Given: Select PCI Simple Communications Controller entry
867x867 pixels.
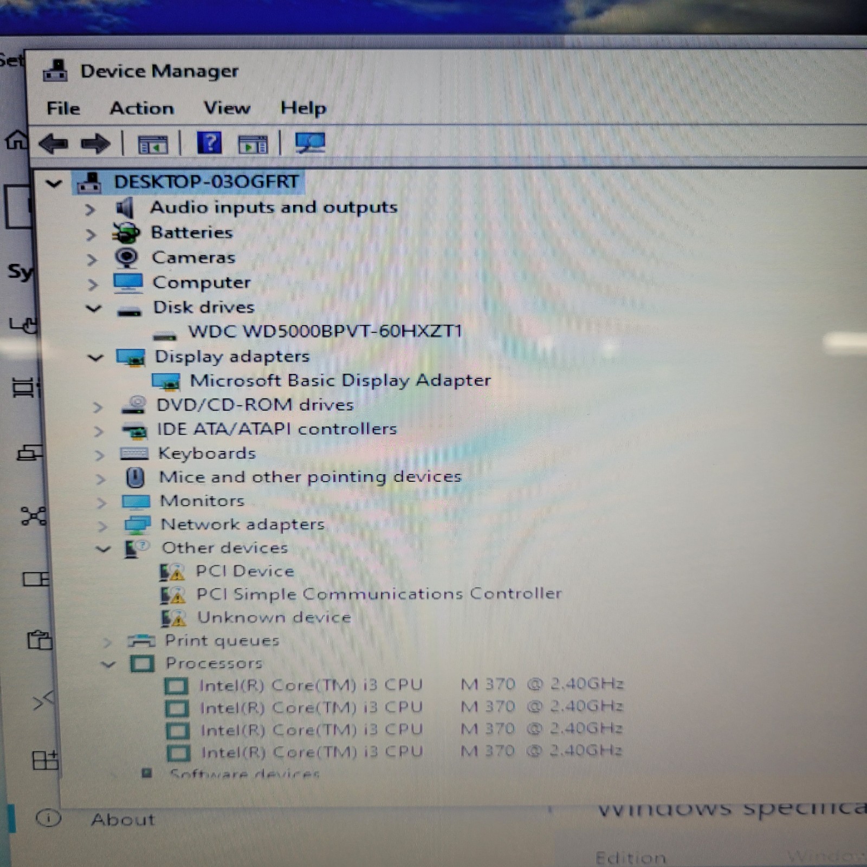Looking at the screenshot, I should pyautogui.click(x=379, y=594).
